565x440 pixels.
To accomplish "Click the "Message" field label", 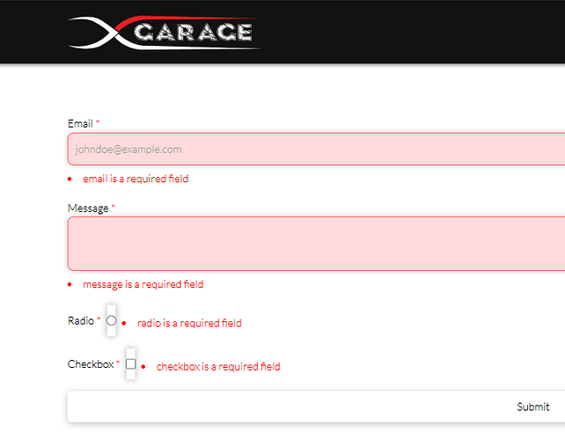I will pos(88,209).
